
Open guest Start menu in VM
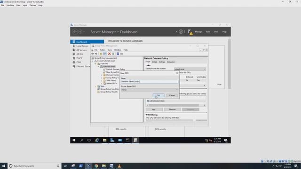coord(74,140)
